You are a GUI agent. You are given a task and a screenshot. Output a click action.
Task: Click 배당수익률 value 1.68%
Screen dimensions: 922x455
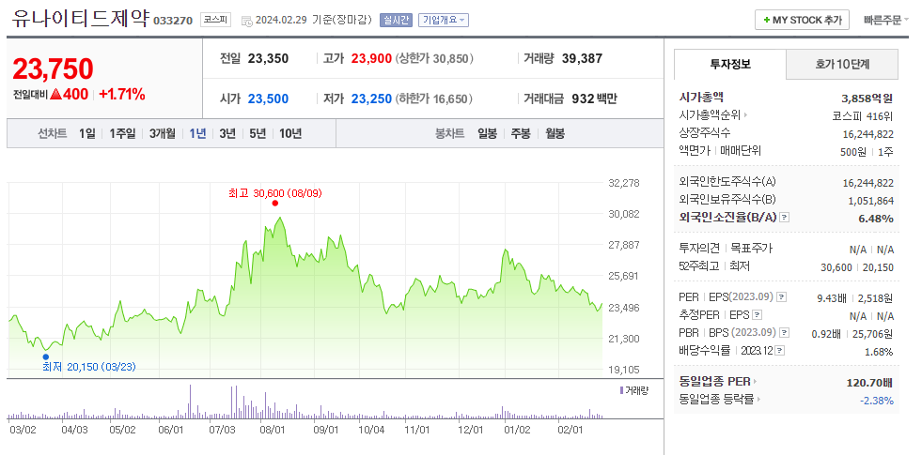pos(881,352)
